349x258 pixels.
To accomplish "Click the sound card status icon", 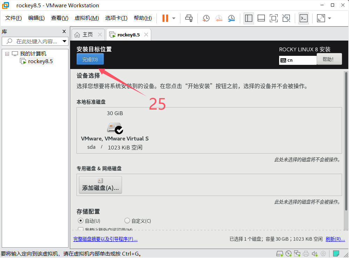I will point(315,253).
